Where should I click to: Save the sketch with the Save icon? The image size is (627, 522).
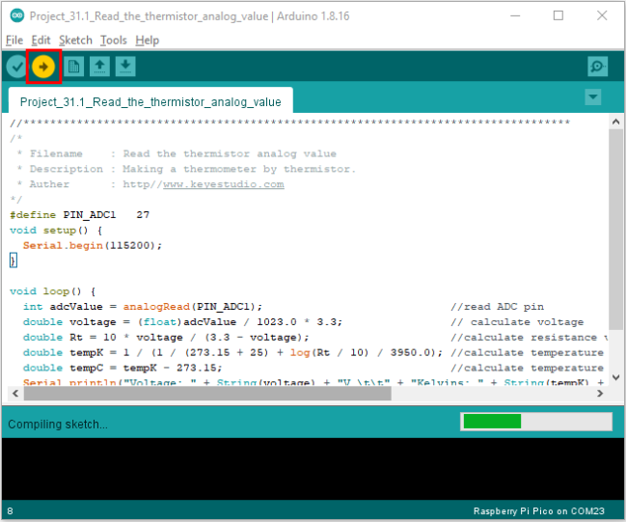click(125, 67)
